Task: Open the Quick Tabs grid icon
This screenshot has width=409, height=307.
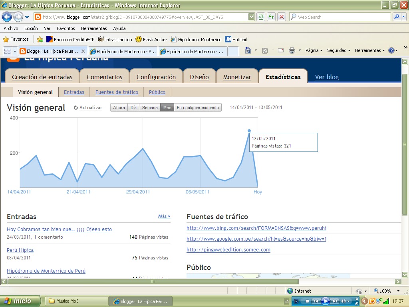Action: point(7,51)
